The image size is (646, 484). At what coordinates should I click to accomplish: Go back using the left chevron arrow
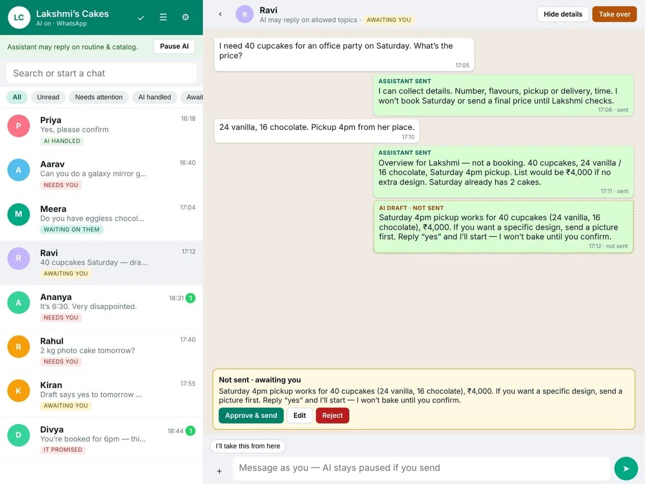point(220,14)
